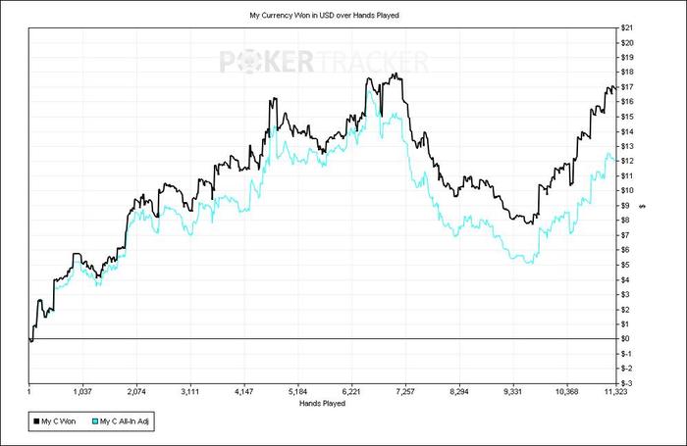This screenshot has height=446, width=687.
Task: Click the $3 y-axis label
Action: 626,294
